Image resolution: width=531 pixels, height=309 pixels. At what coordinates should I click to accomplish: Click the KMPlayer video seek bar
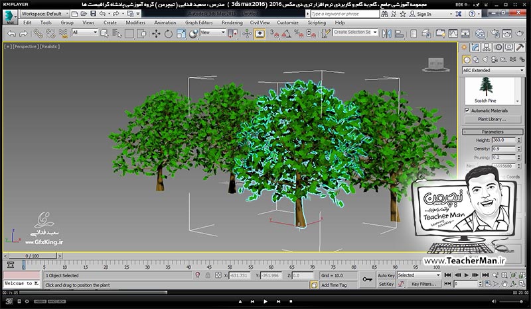[x=265, y=292]
